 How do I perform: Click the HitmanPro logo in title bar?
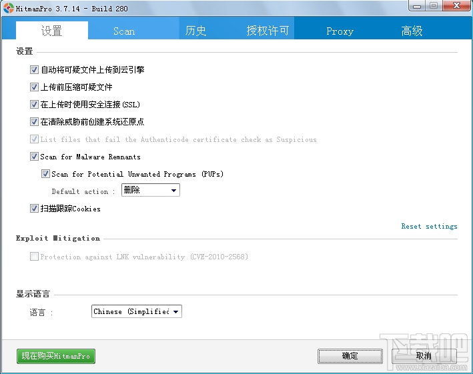tap(9, 8)
